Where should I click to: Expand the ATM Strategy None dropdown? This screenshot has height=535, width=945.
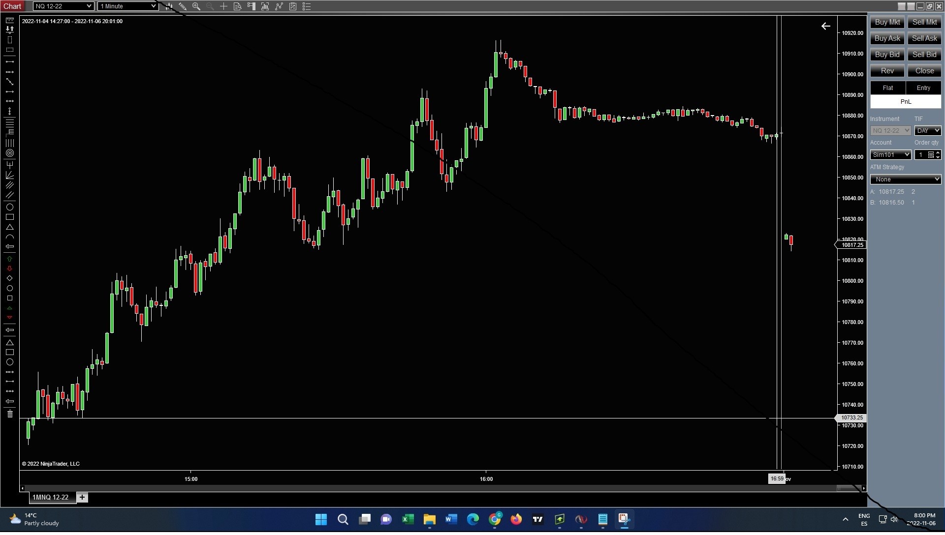905,179
